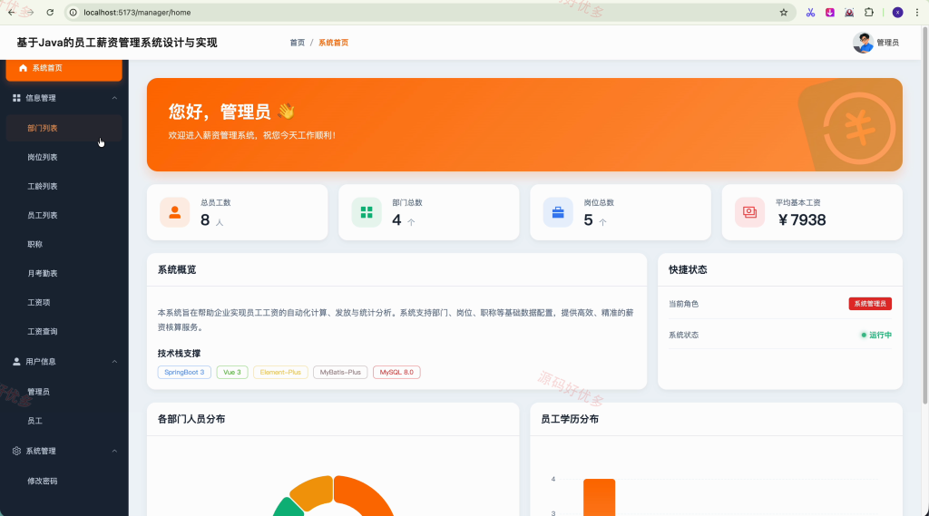Click the 技术栈支撑 heading
The image size is (929, 516).
179,353
